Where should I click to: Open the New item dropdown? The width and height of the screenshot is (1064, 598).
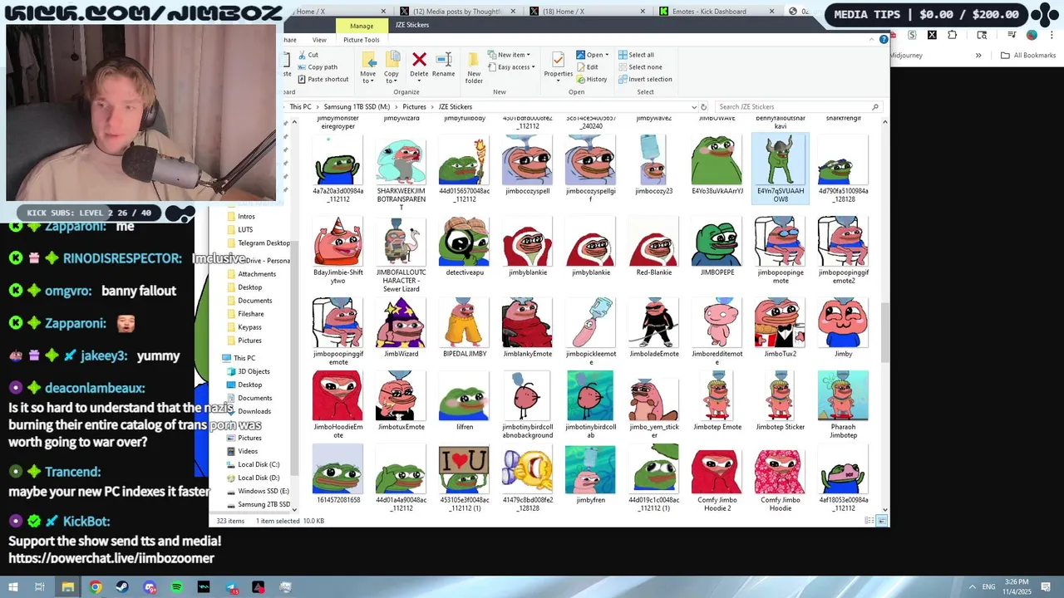pyautogui.click(x=510, y=55)
